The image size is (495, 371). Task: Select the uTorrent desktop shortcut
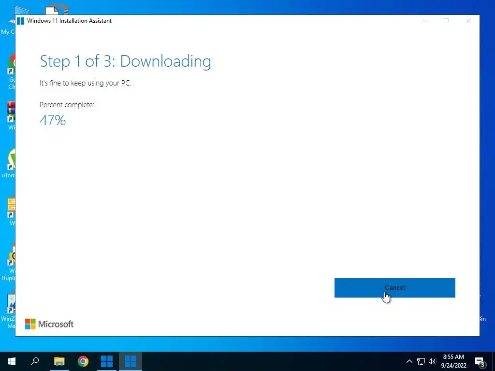(8, 163)
